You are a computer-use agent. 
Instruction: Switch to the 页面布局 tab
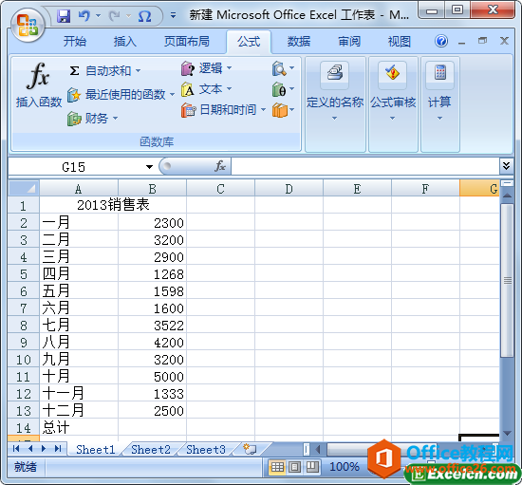pos(186,42)
